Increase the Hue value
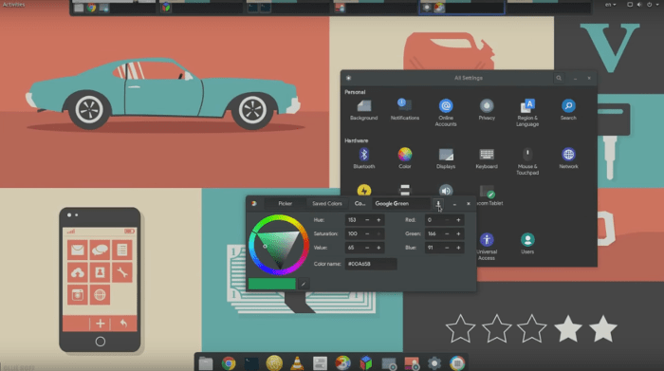The width and height of the screenshot is (664, 371). coord(378,220)
